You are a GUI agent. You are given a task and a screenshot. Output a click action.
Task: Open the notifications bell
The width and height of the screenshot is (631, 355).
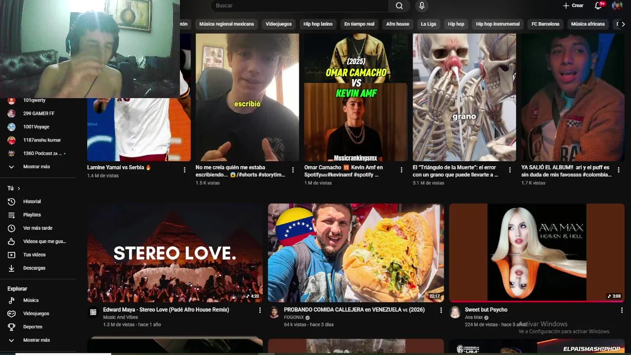click(598, 5)
